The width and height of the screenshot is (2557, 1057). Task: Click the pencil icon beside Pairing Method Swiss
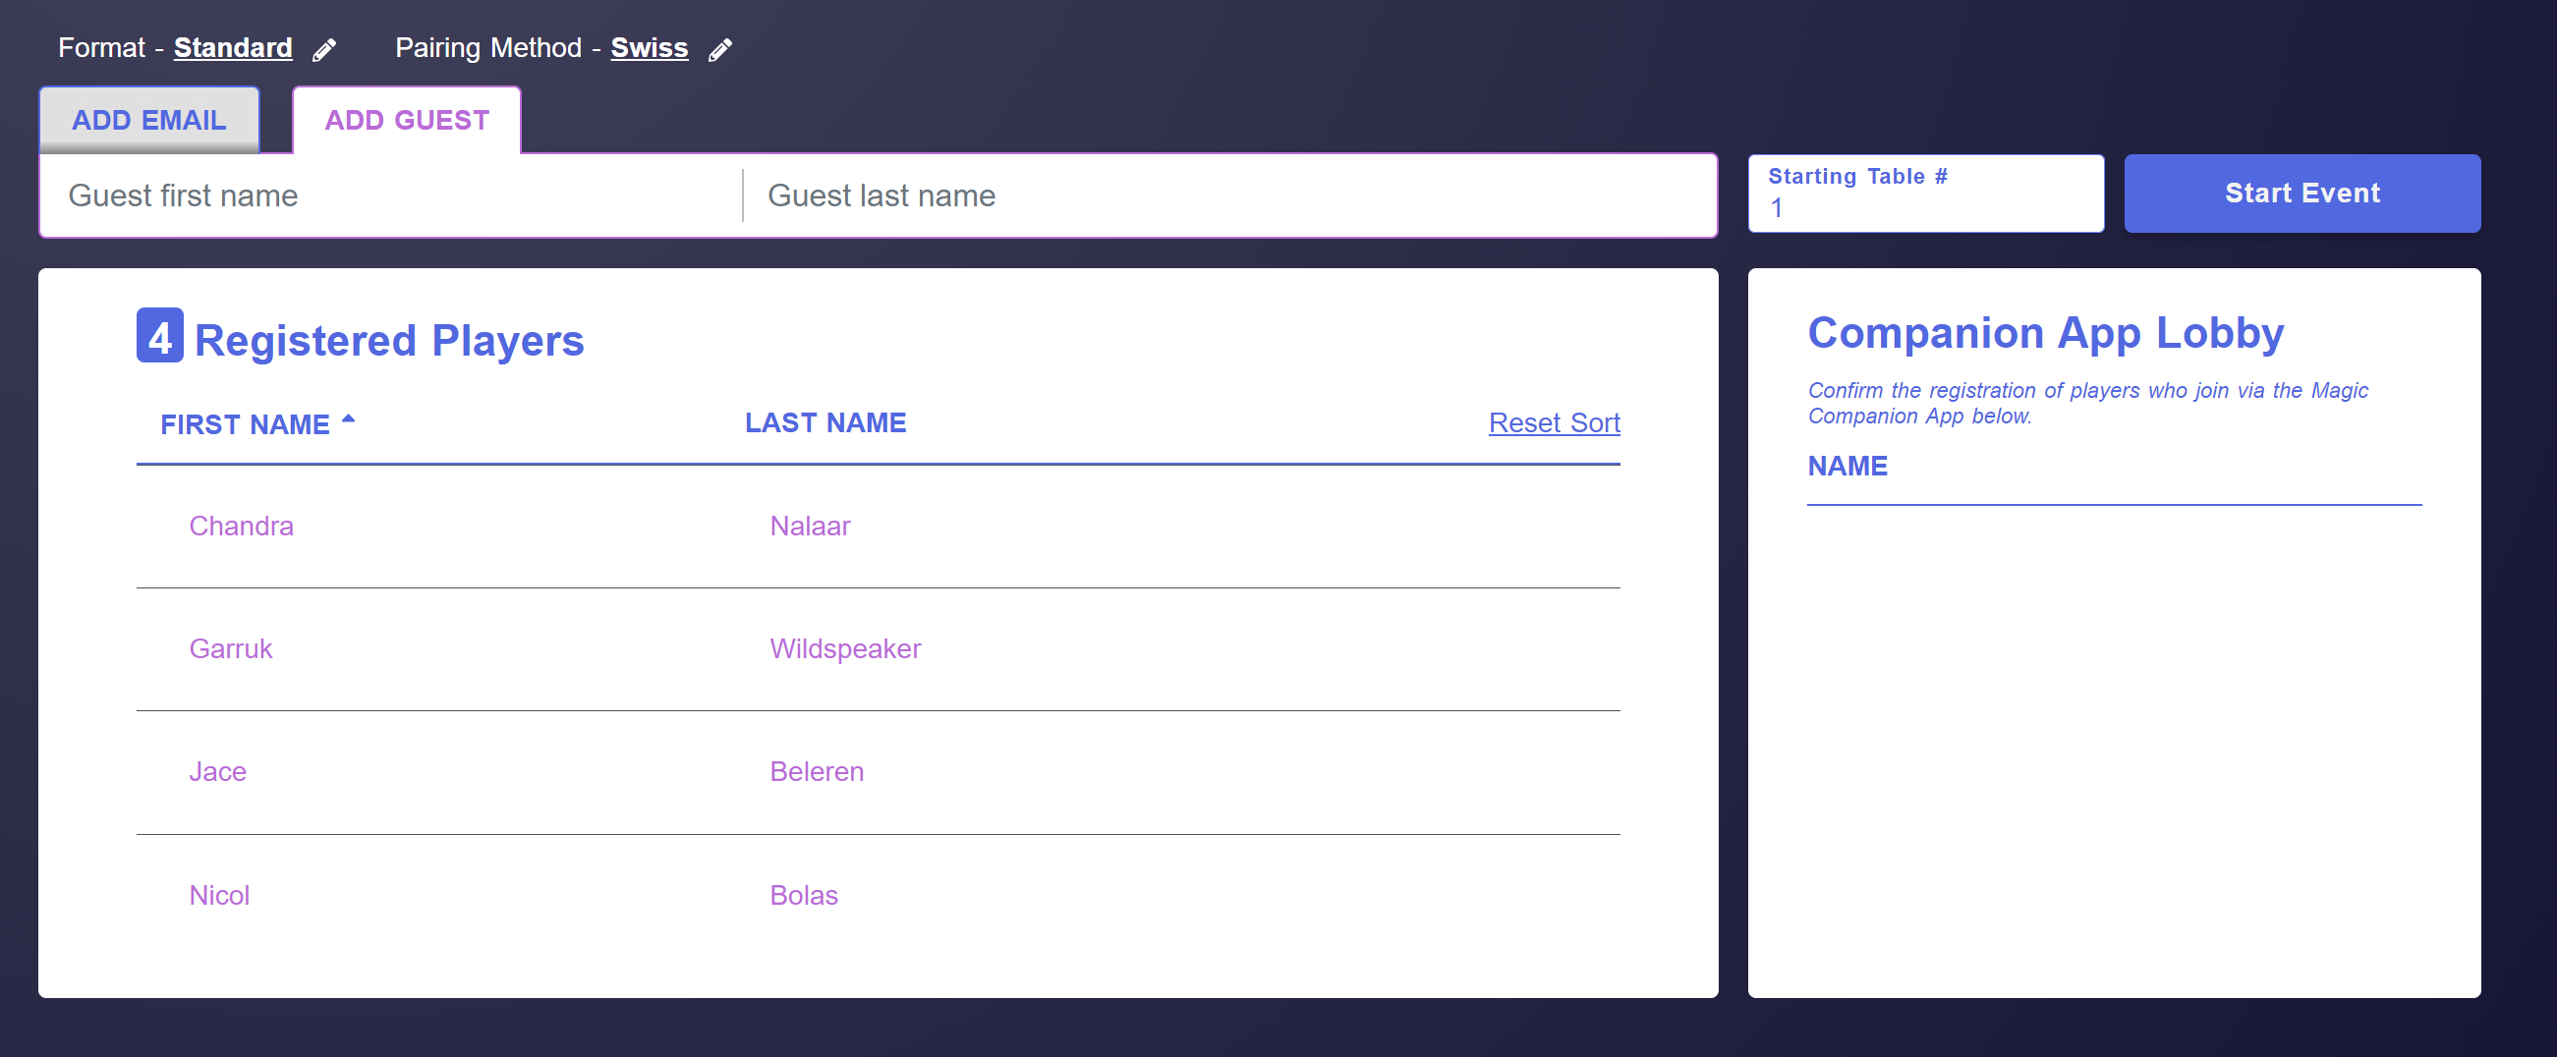pos(720,50)
